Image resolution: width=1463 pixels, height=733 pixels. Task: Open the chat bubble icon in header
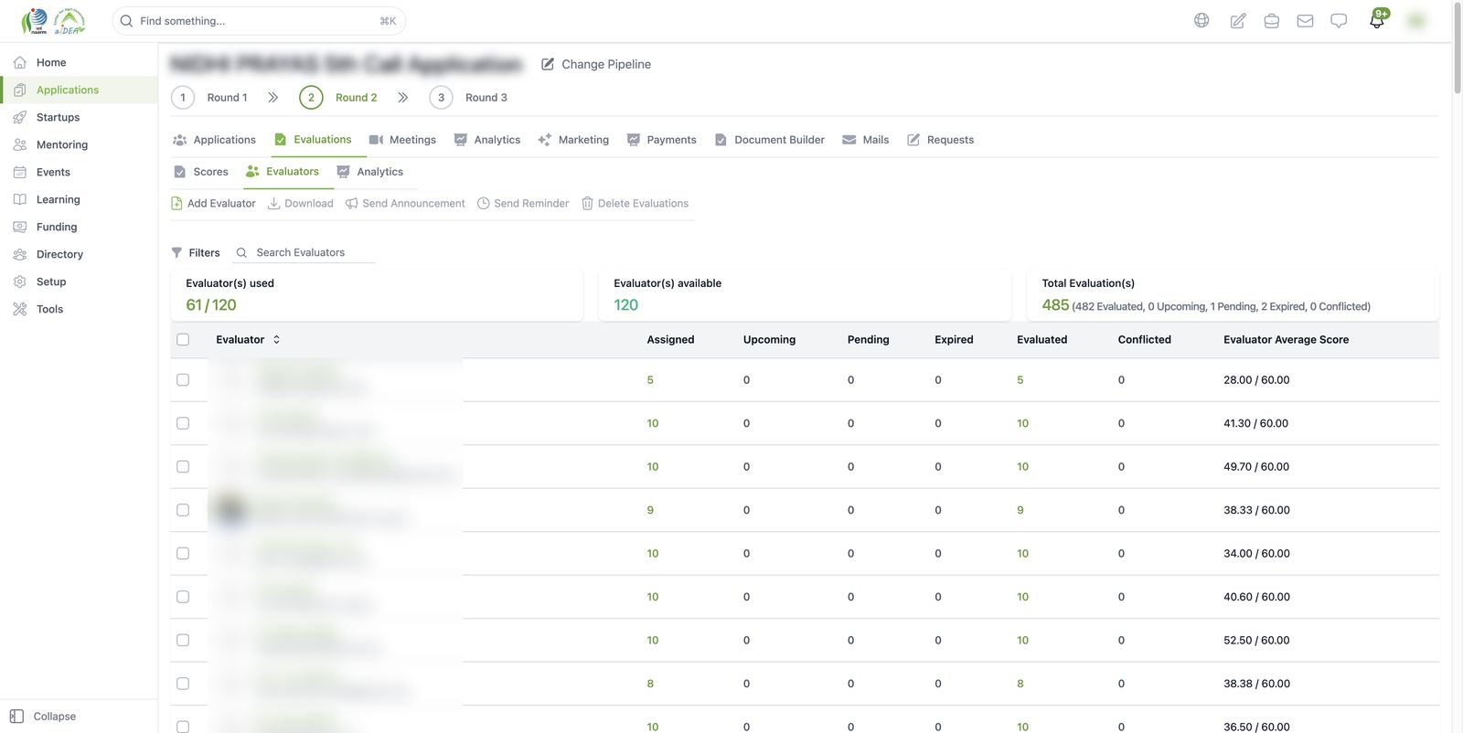click(x=1339, y=20)
